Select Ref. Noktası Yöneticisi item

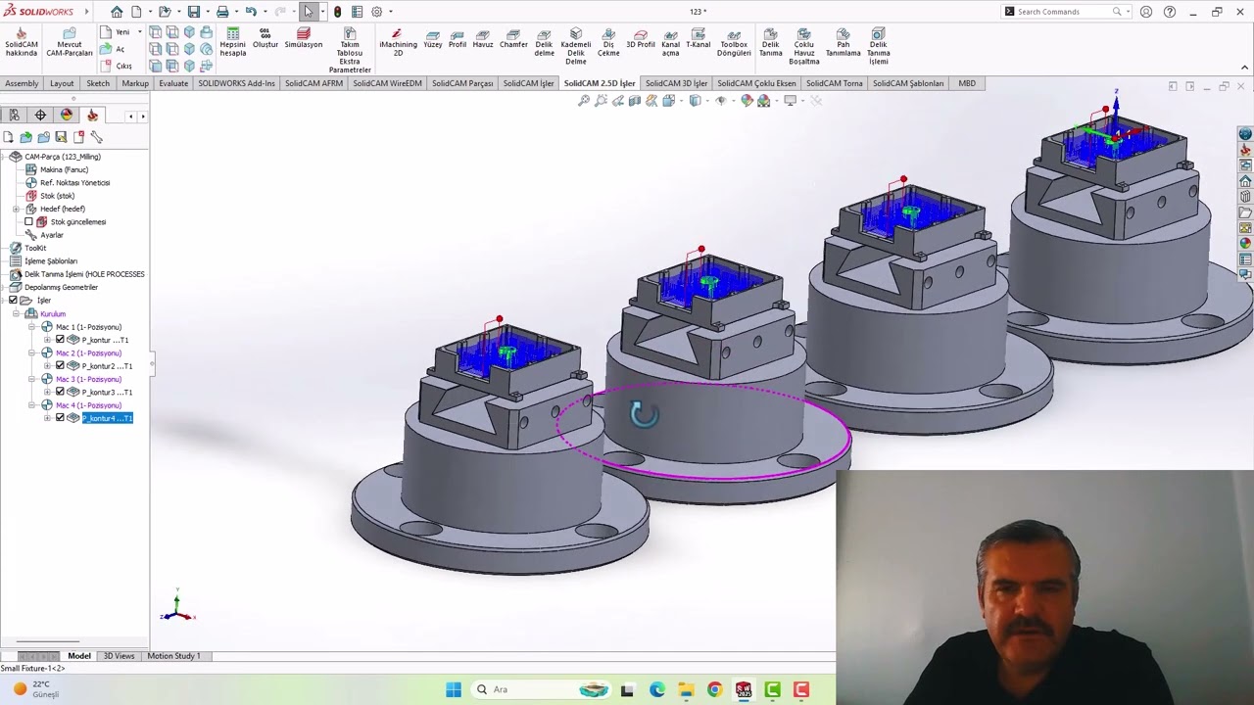pyautogui.click(x=67, y=182)
